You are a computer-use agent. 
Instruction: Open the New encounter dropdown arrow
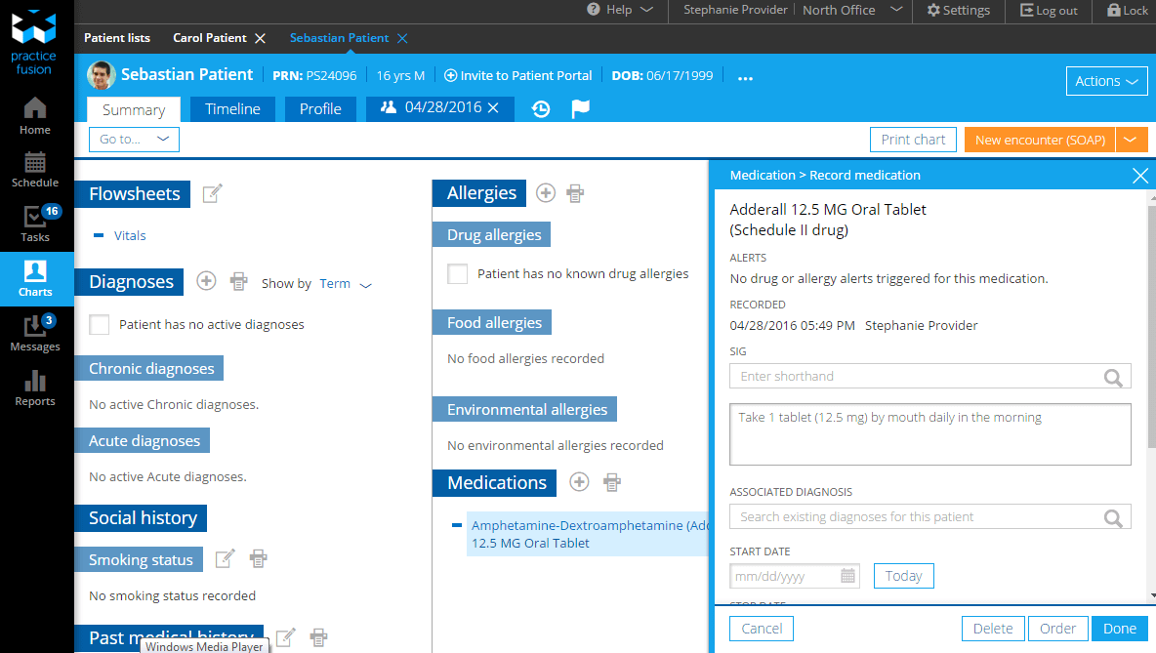tap(1132, 140)
